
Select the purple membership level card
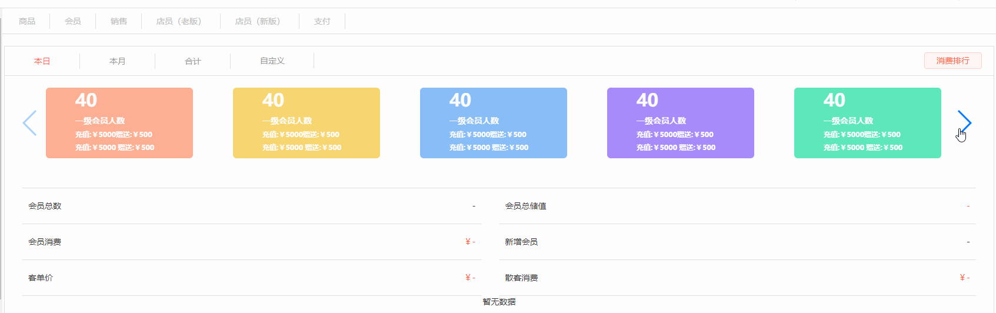pos(681,123)
